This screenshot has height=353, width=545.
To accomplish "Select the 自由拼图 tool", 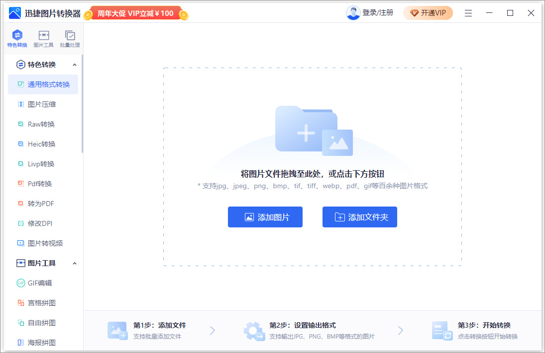I will (x=43, y=322).
